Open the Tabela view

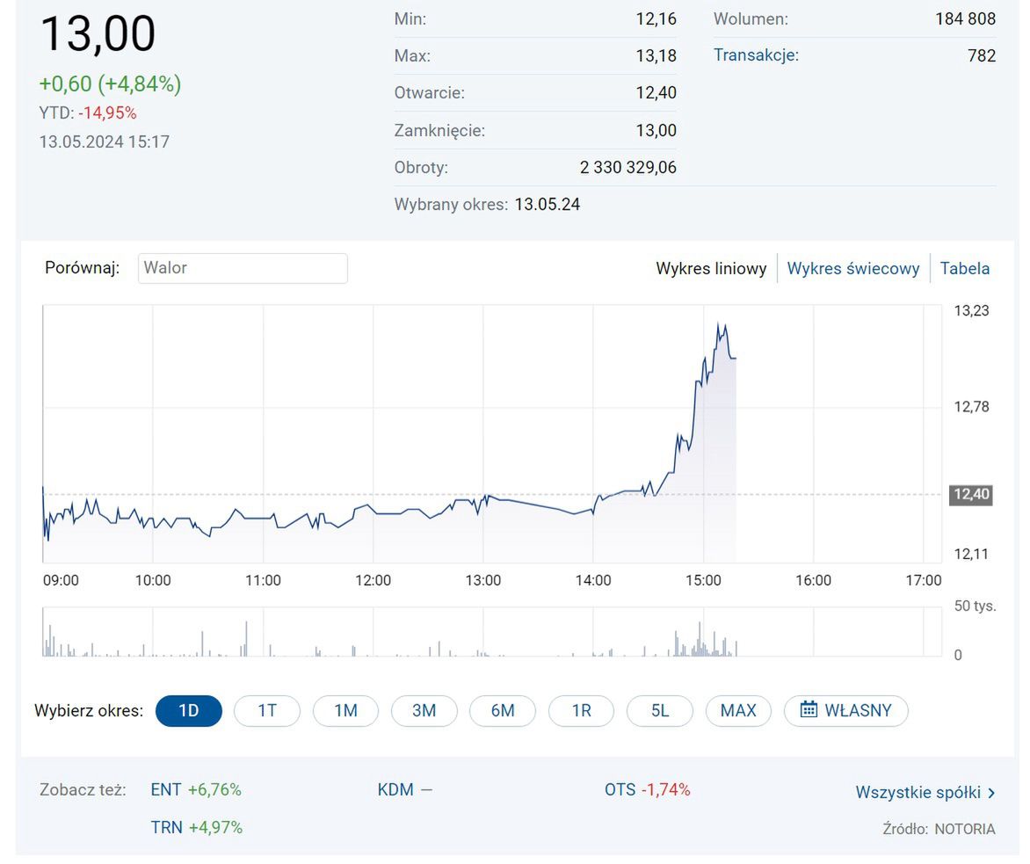(964, 269)
